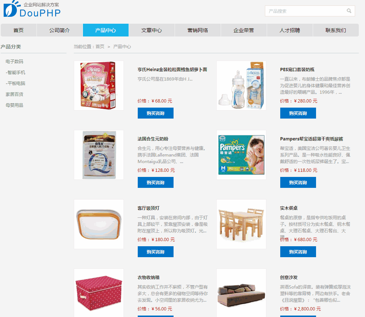Screen dimensions: 365x317
Task: Click the DouPHP logo
Action: point(32,9)
